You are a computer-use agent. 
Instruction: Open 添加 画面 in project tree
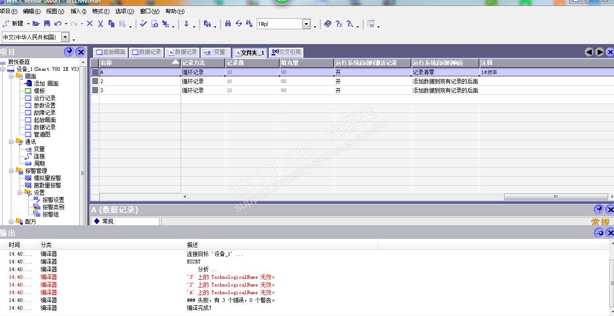[46, 84]
